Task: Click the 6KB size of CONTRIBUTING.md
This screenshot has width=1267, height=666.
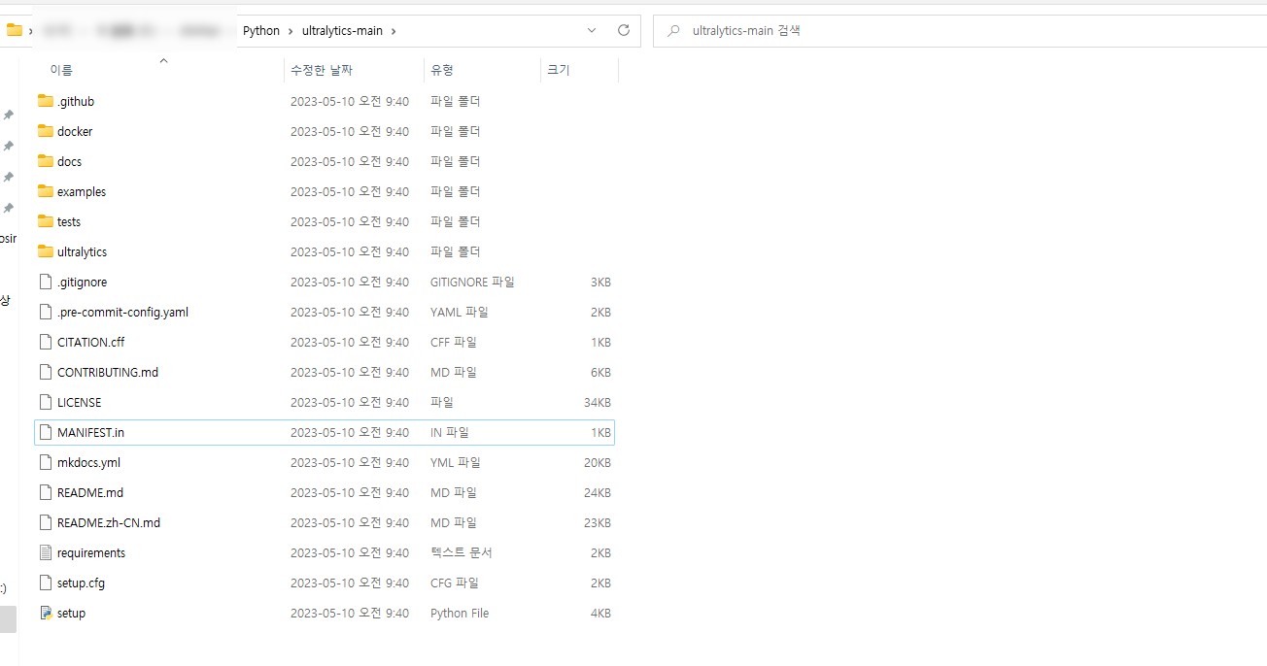Action: [x=600, y=372]
